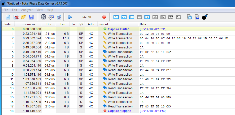This screenshot has height=115, width=235.
Task: Click the bus topology graph icon
Action: [171, 17]
